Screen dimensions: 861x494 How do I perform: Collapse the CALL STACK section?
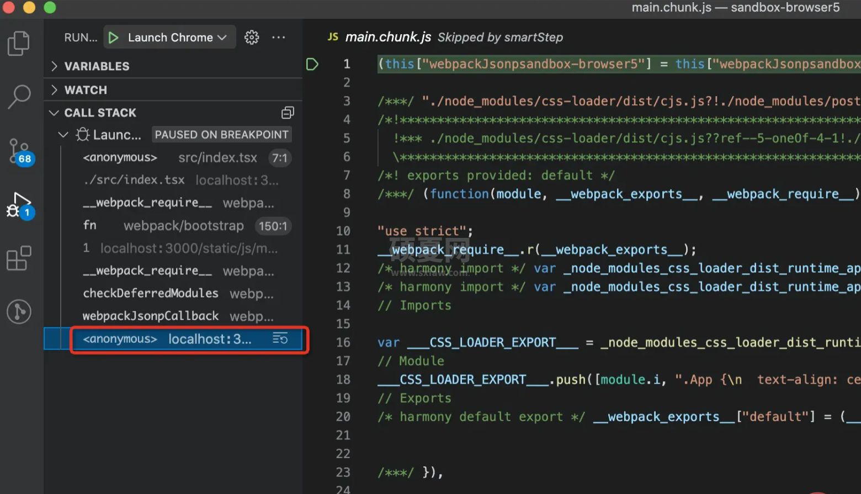point(173,113)
